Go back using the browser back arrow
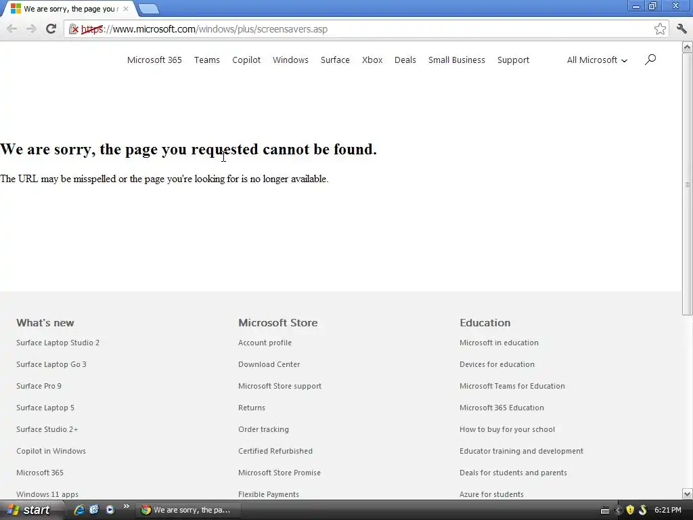The height and width of the screenshot is (520, 693). pyautogui.click(x=12, y=29)
